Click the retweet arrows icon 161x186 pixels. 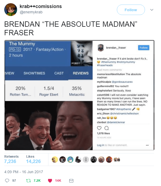pos(28,181)
